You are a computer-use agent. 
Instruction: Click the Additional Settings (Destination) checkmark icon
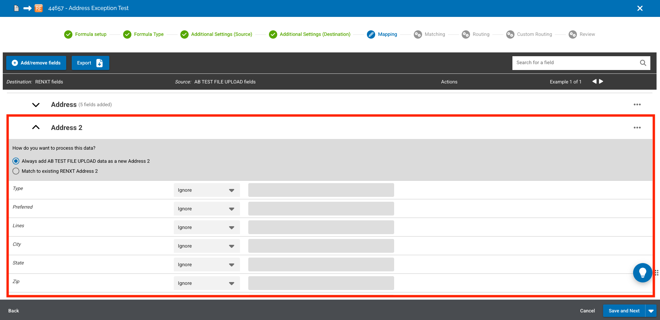pos(273,34)
